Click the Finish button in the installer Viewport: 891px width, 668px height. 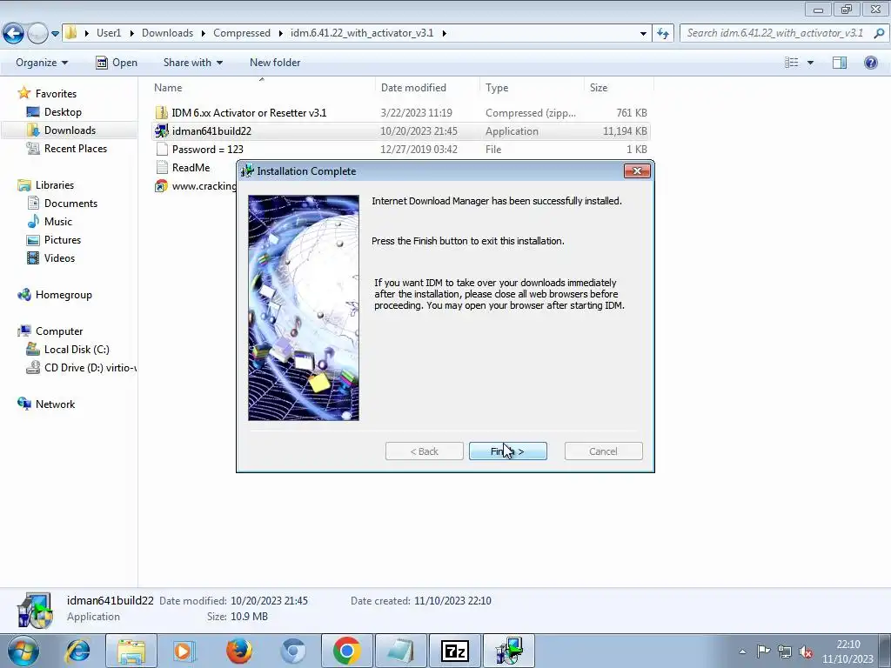[507, 451]
